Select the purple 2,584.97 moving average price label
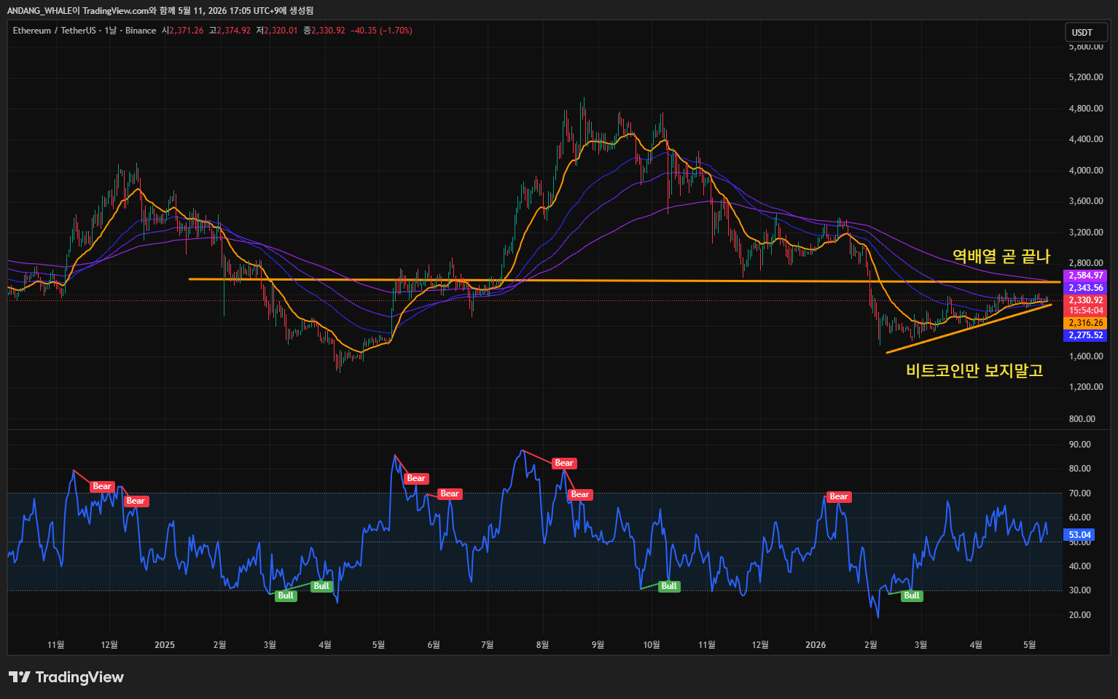 click(1086, 276)
